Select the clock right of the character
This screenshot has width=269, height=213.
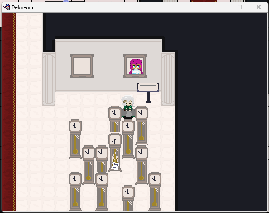point(142,125)
